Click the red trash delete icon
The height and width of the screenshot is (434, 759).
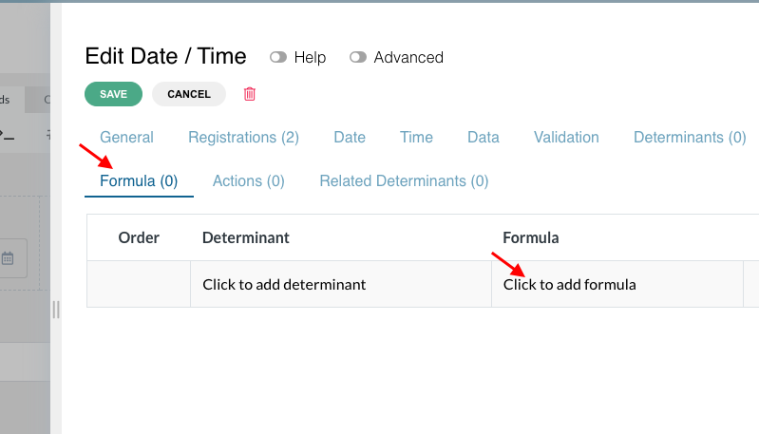tap(249, 94)
